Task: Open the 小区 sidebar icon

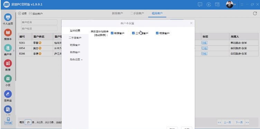Action: pos(8,79)
